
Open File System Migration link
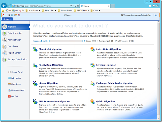click(51, 65)
